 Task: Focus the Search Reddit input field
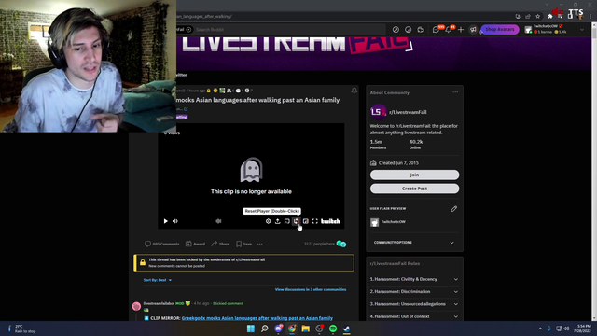point(289,29)
